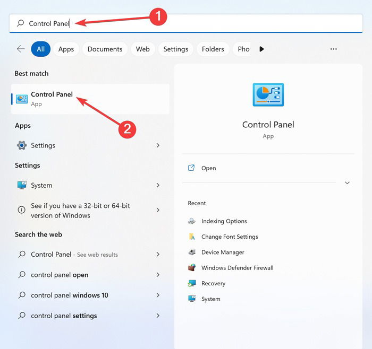The height and width of the screenshot is (349, 372).
Task: Expand the System result chevron
Action: [x=158, y=185]
